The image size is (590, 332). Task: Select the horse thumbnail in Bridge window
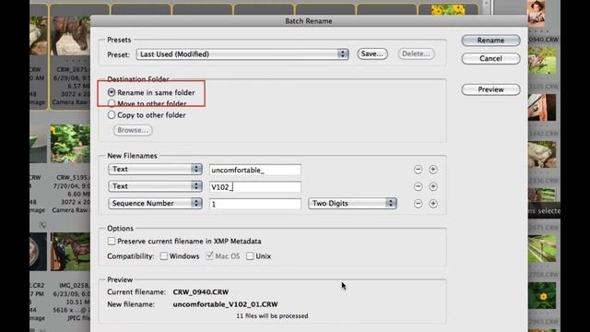[x=71, y=37]
